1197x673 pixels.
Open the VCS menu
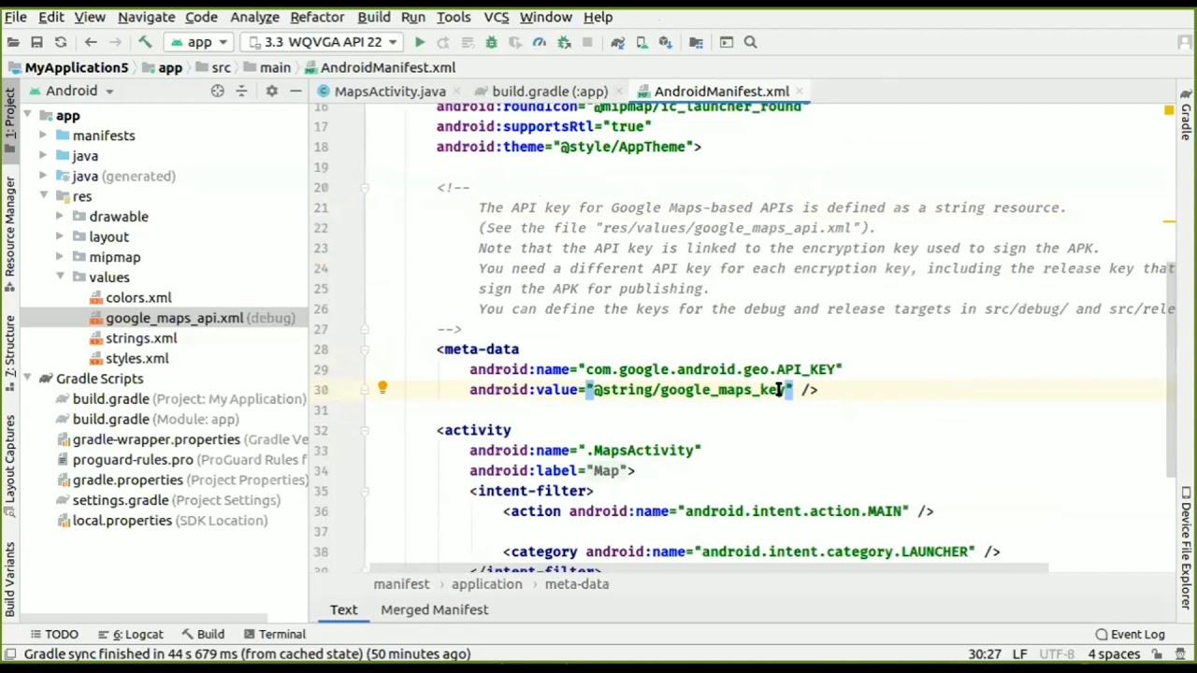(x=496, y=17)
